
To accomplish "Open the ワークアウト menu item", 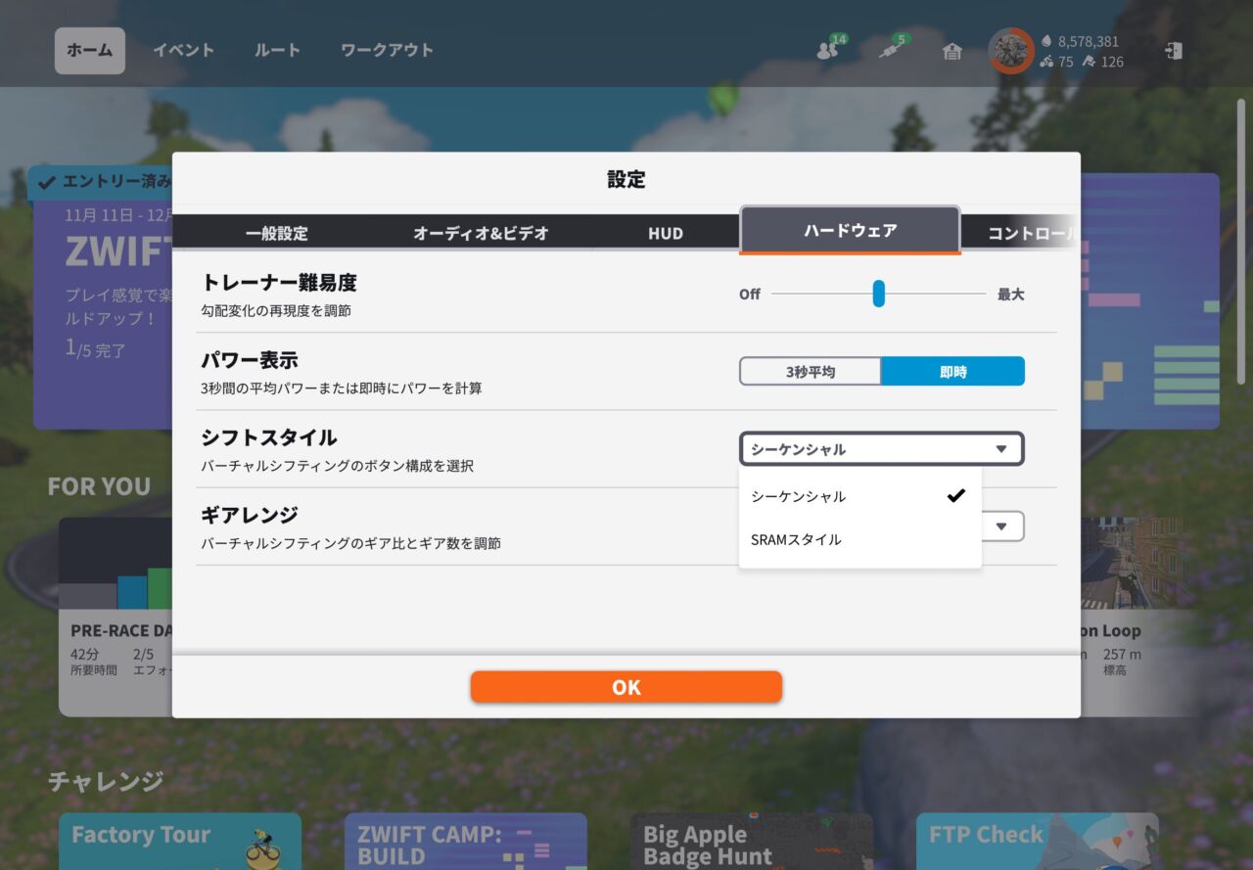I will pos(386,50).
